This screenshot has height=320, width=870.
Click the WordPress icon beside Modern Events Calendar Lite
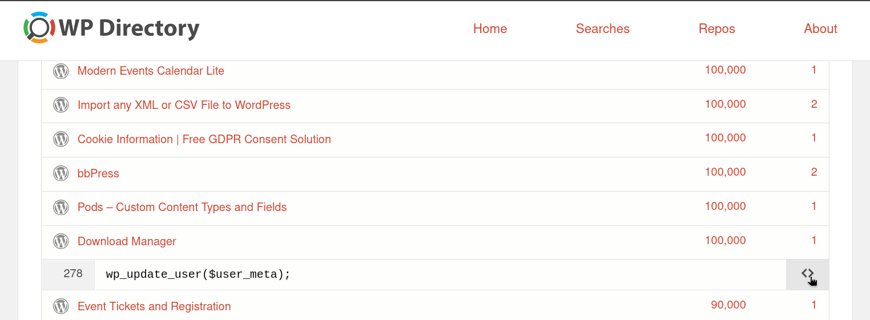coord(61,71)
